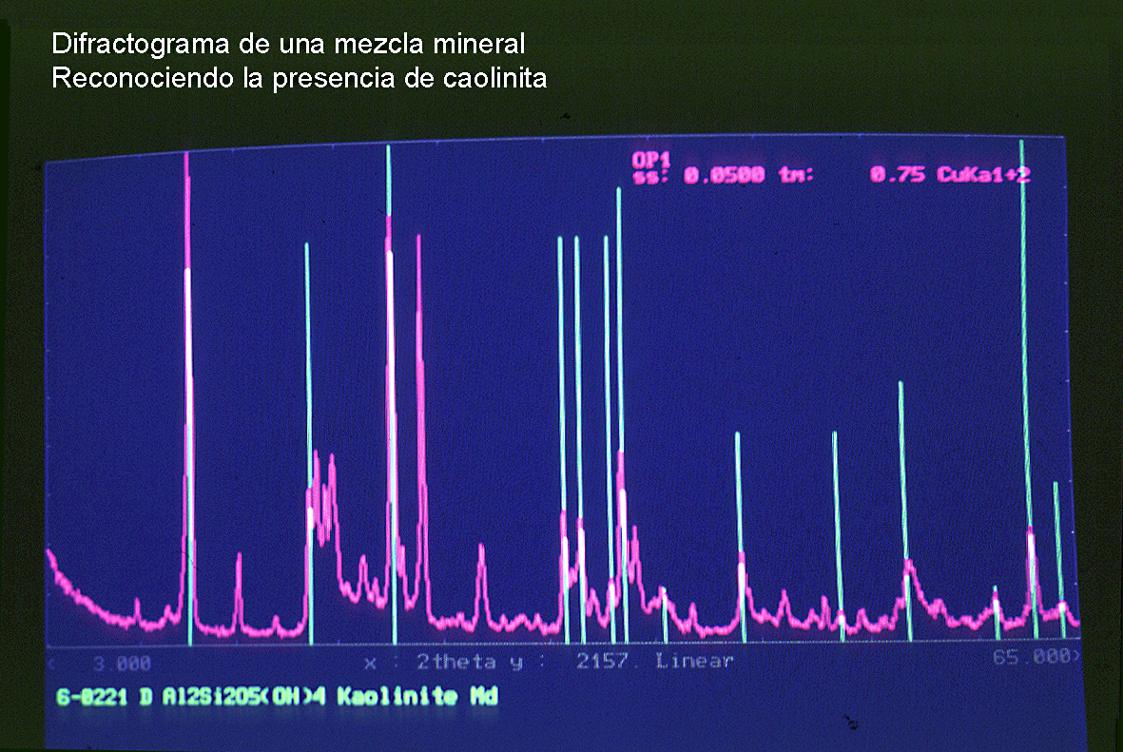Select the radiation label 'CuKa1+2'
The width and height of the screenshot is (1123, 752).
coord(983,174)
